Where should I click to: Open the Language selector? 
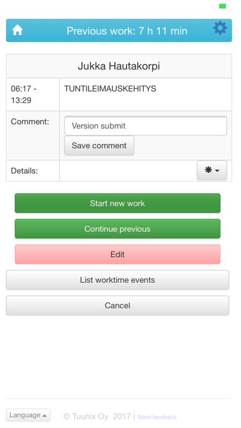(x=28, y=415)
